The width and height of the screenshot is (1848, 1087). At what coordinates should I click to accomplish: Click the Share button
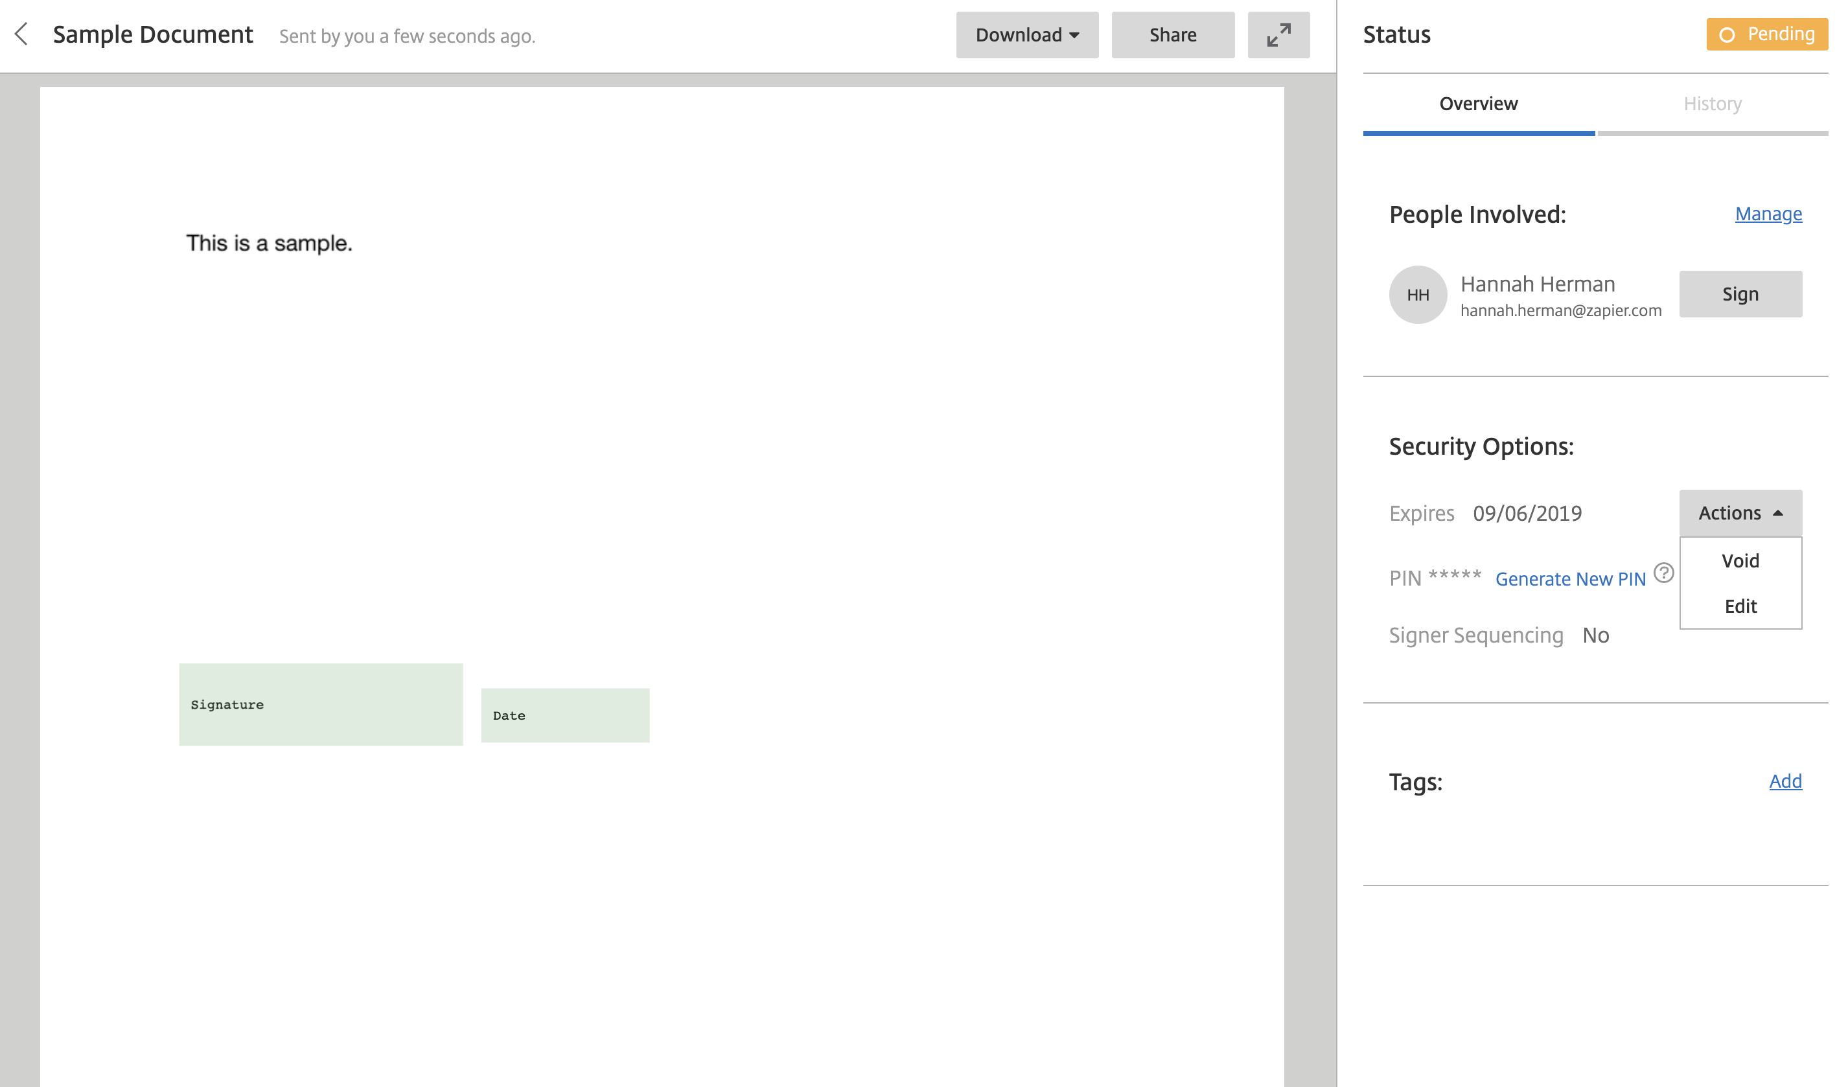coord(1172,35)
